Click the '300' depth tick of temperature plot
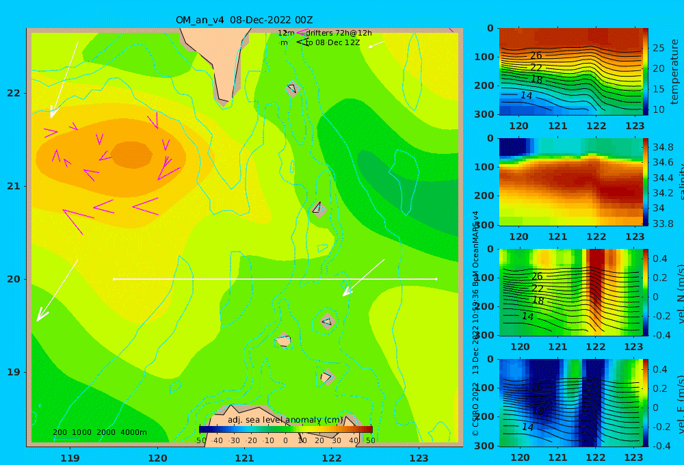The image size is (684, 465). (x=484, y=114)
